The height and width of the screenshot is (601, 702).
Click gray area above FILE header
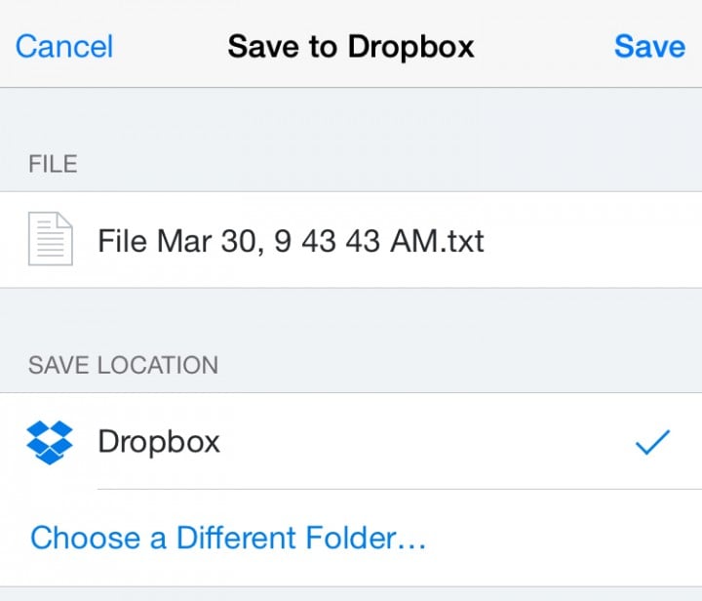click(351, 119)
